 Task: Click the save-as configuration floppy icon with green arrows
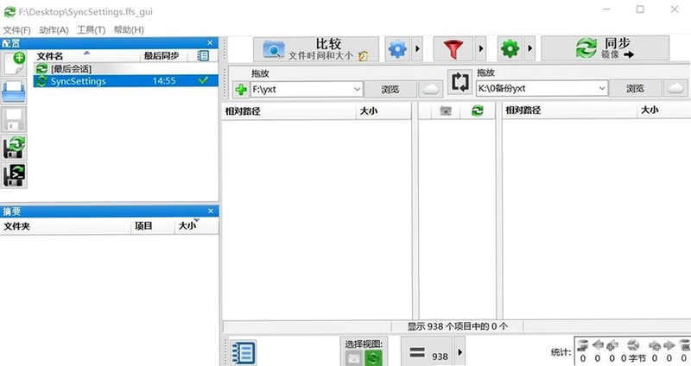point(14,148)
